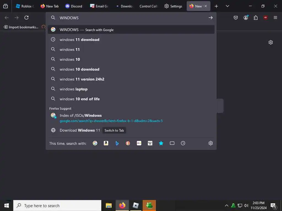Click the Firefox taskbar icon
The width and height of the screenshot is (282, 211).
pyautogui.click(x=122, y=206)
